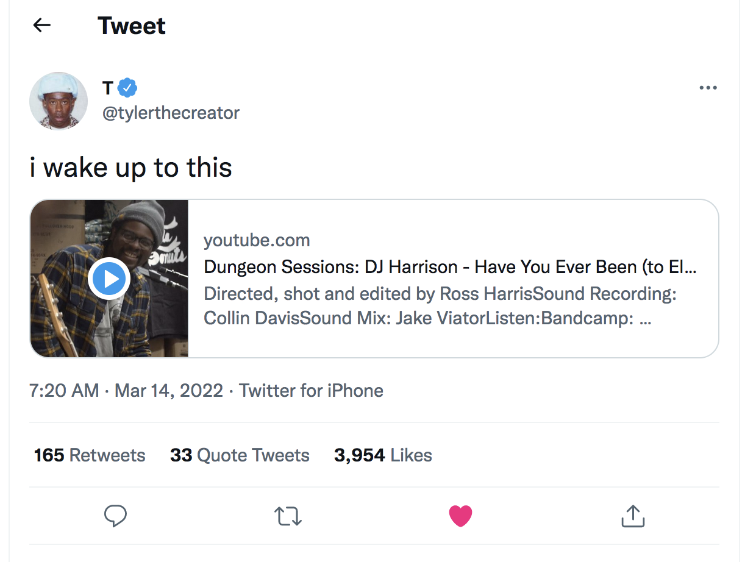View the 3,954 Likes list

[x=383, y=455]
